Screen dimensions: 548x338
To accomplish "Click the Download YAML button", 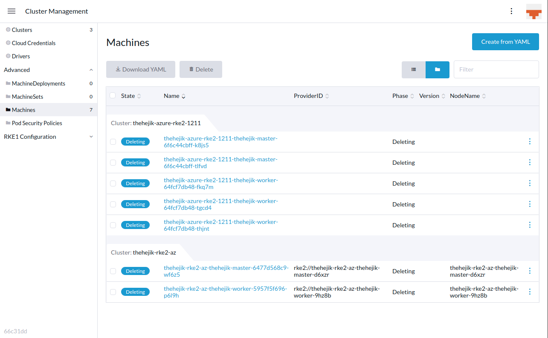I will 141,69.
